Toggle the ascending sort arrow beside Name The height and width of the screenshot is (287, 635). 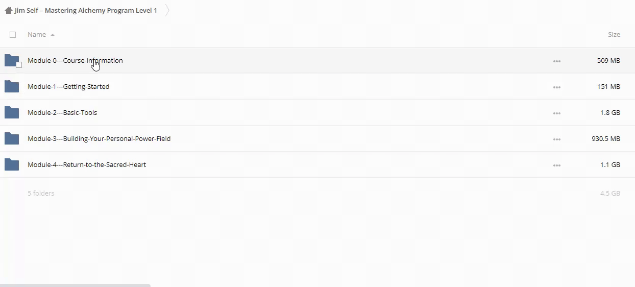53,35
